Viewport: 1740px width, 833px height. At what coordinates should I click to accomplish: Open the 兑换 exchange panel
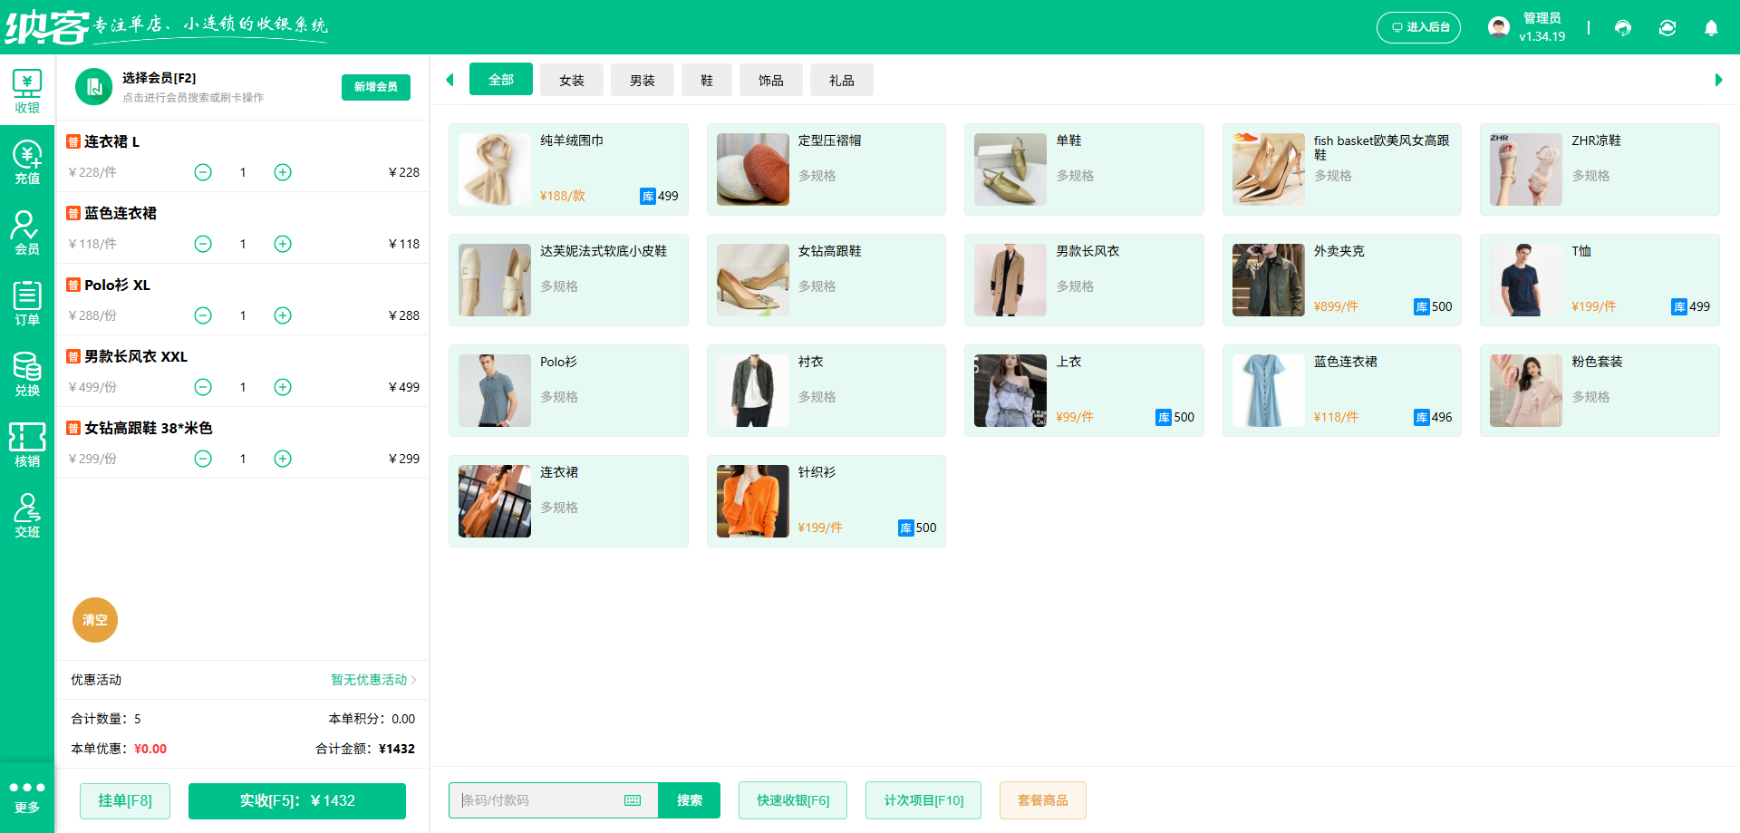pyautogui.click(x=27, y=373)
